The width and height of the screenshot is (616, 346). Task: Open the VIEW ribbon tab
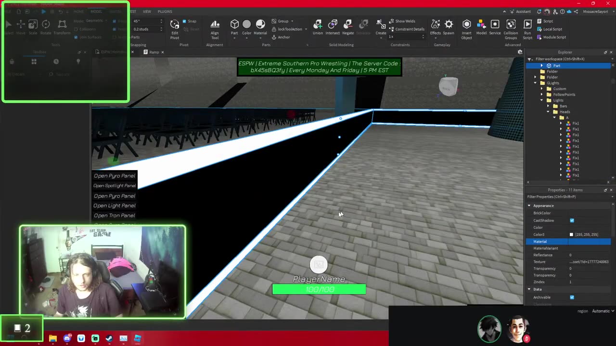[147, 12]
